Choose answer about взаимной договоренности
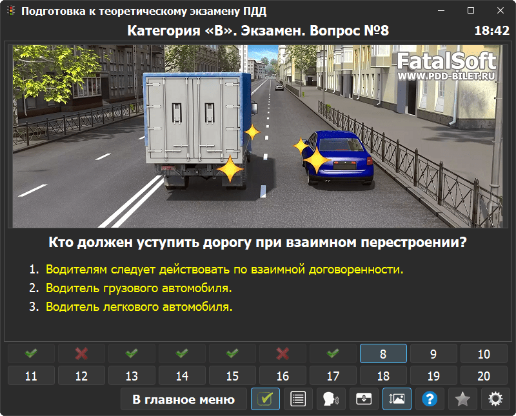Screen dimensions: 516x416 [x=224, y=269]
